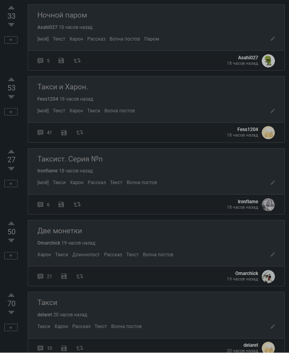
Task: Save the post "Таксист. Серия №n"
Action: point(61,205)
